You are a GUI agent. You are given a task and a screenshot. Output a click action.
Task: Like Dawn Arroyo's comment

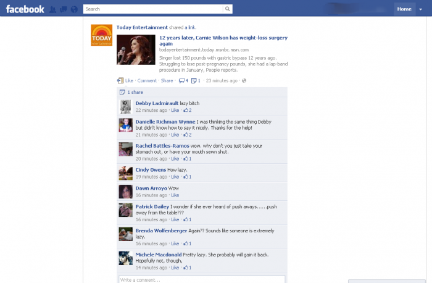tap(175, 195)
